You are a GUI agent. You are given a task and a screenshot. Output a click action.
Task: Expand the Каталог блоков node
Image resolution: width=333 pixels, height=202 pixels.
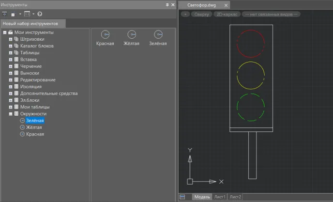[10, 46]
